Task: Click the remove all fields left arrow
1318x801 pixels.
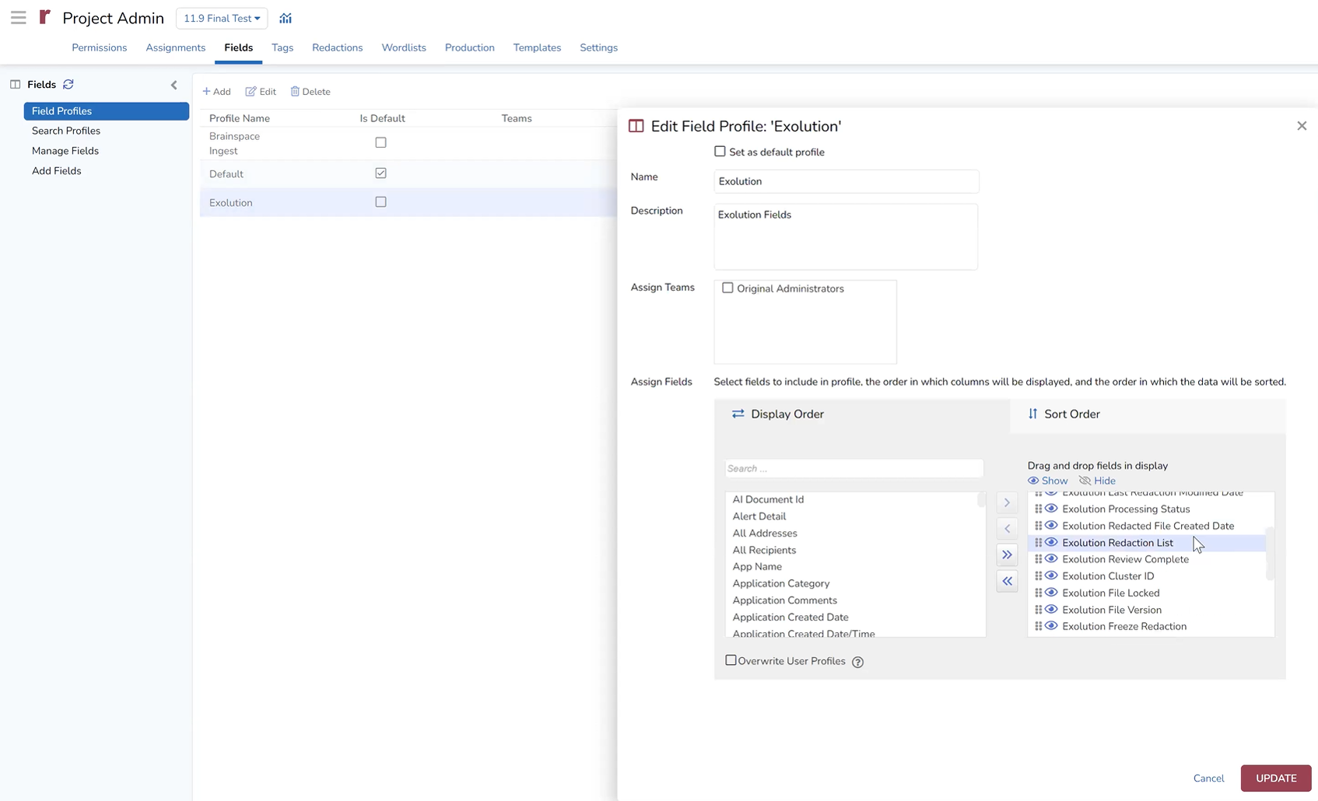Action: pos(1007,581)
